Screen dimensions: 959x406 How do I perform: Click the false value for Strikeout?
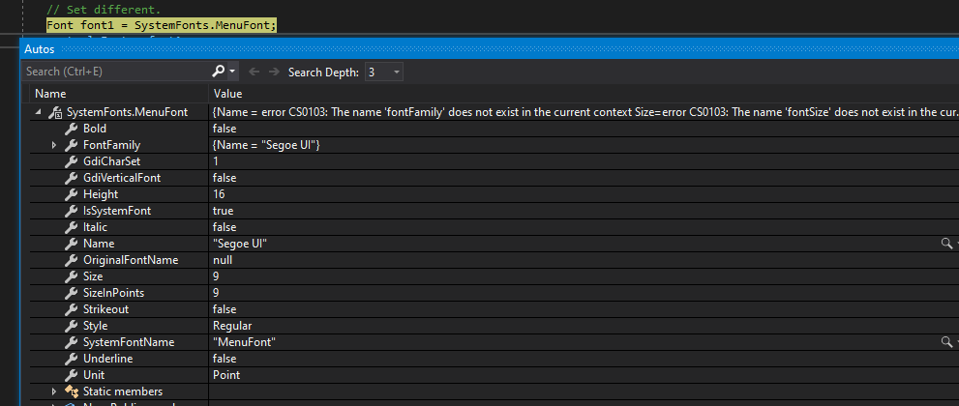click(x=225, y=310)
